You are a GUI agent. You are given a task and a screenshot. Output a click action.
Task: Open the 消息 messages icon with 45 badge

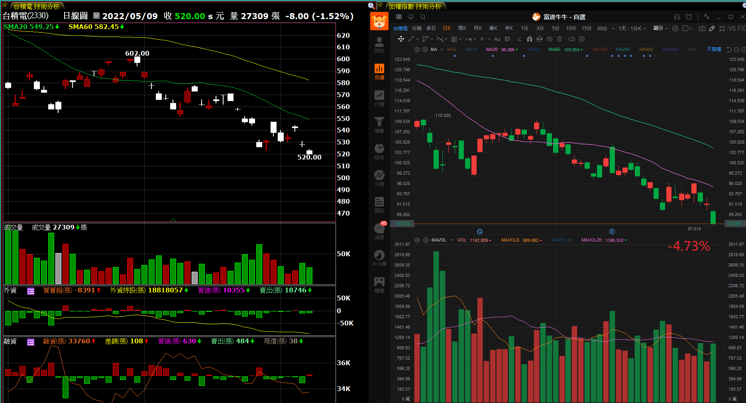click(379, 232)
